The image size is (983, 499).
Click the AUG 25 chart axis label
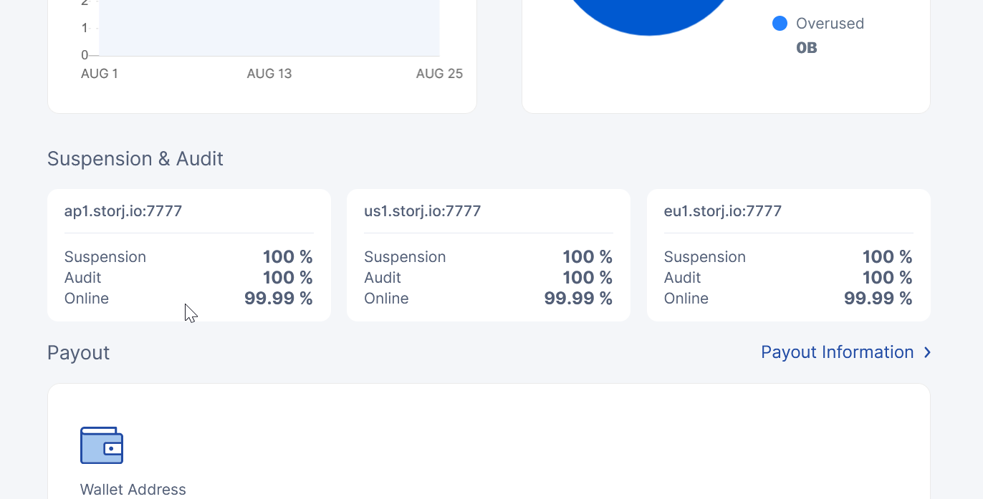coord(439,74)
